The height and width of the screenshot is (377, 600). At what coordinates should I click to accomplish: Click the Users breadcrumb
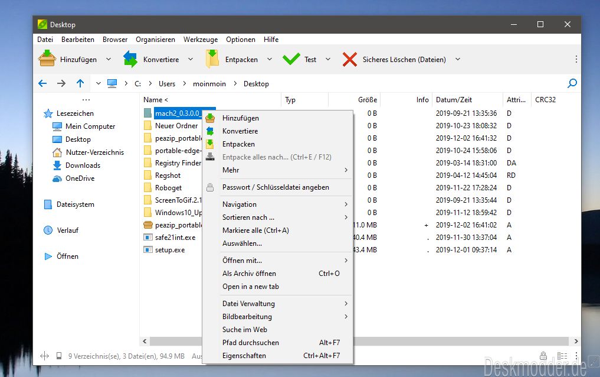tap(167, 84)
